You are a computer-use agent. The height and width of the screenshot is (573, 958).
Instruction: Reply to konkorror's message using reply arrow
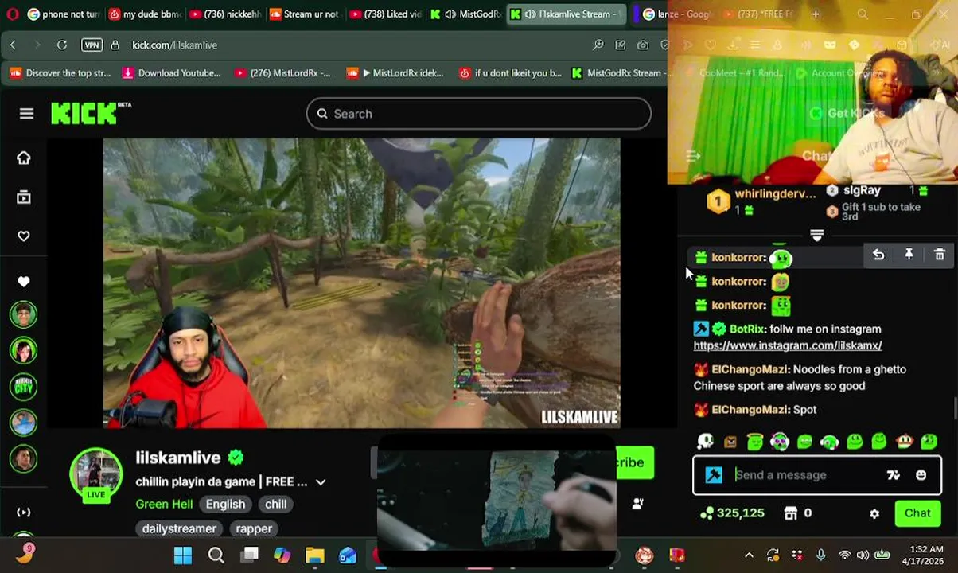[878, 255]
